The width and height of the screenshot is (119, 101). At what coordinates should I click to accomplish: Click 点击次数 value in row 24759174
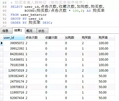click(x=35, y=82)
